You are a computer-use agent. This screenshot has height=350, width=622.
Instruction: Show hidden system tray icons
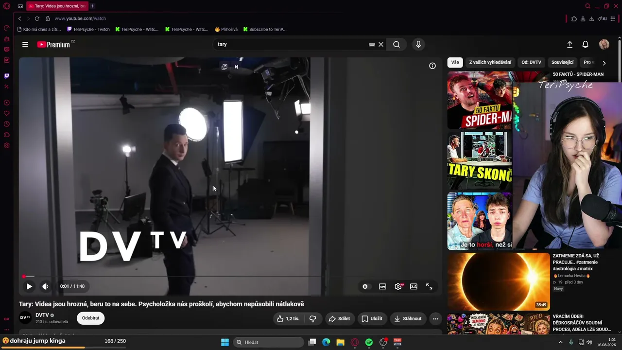tap(560, 342)
